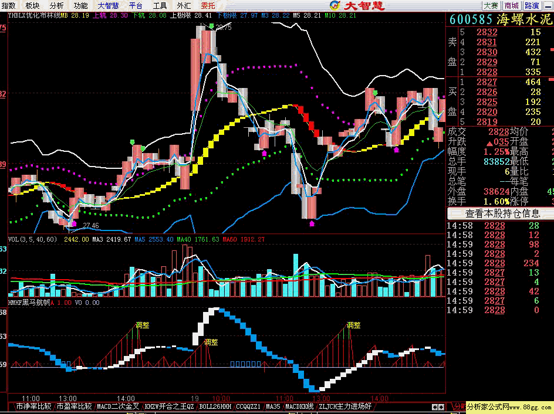The width and height of the screenshot is (554, 414).
Task: Click buy level 1 volume 464
Action: pos(533,82)
